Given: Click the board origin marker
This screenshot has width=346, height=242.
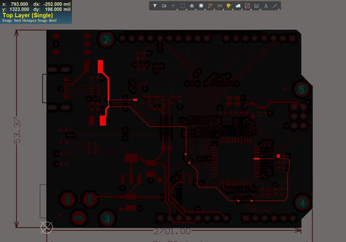Looking at the screenshot, I should click(46, 227).
